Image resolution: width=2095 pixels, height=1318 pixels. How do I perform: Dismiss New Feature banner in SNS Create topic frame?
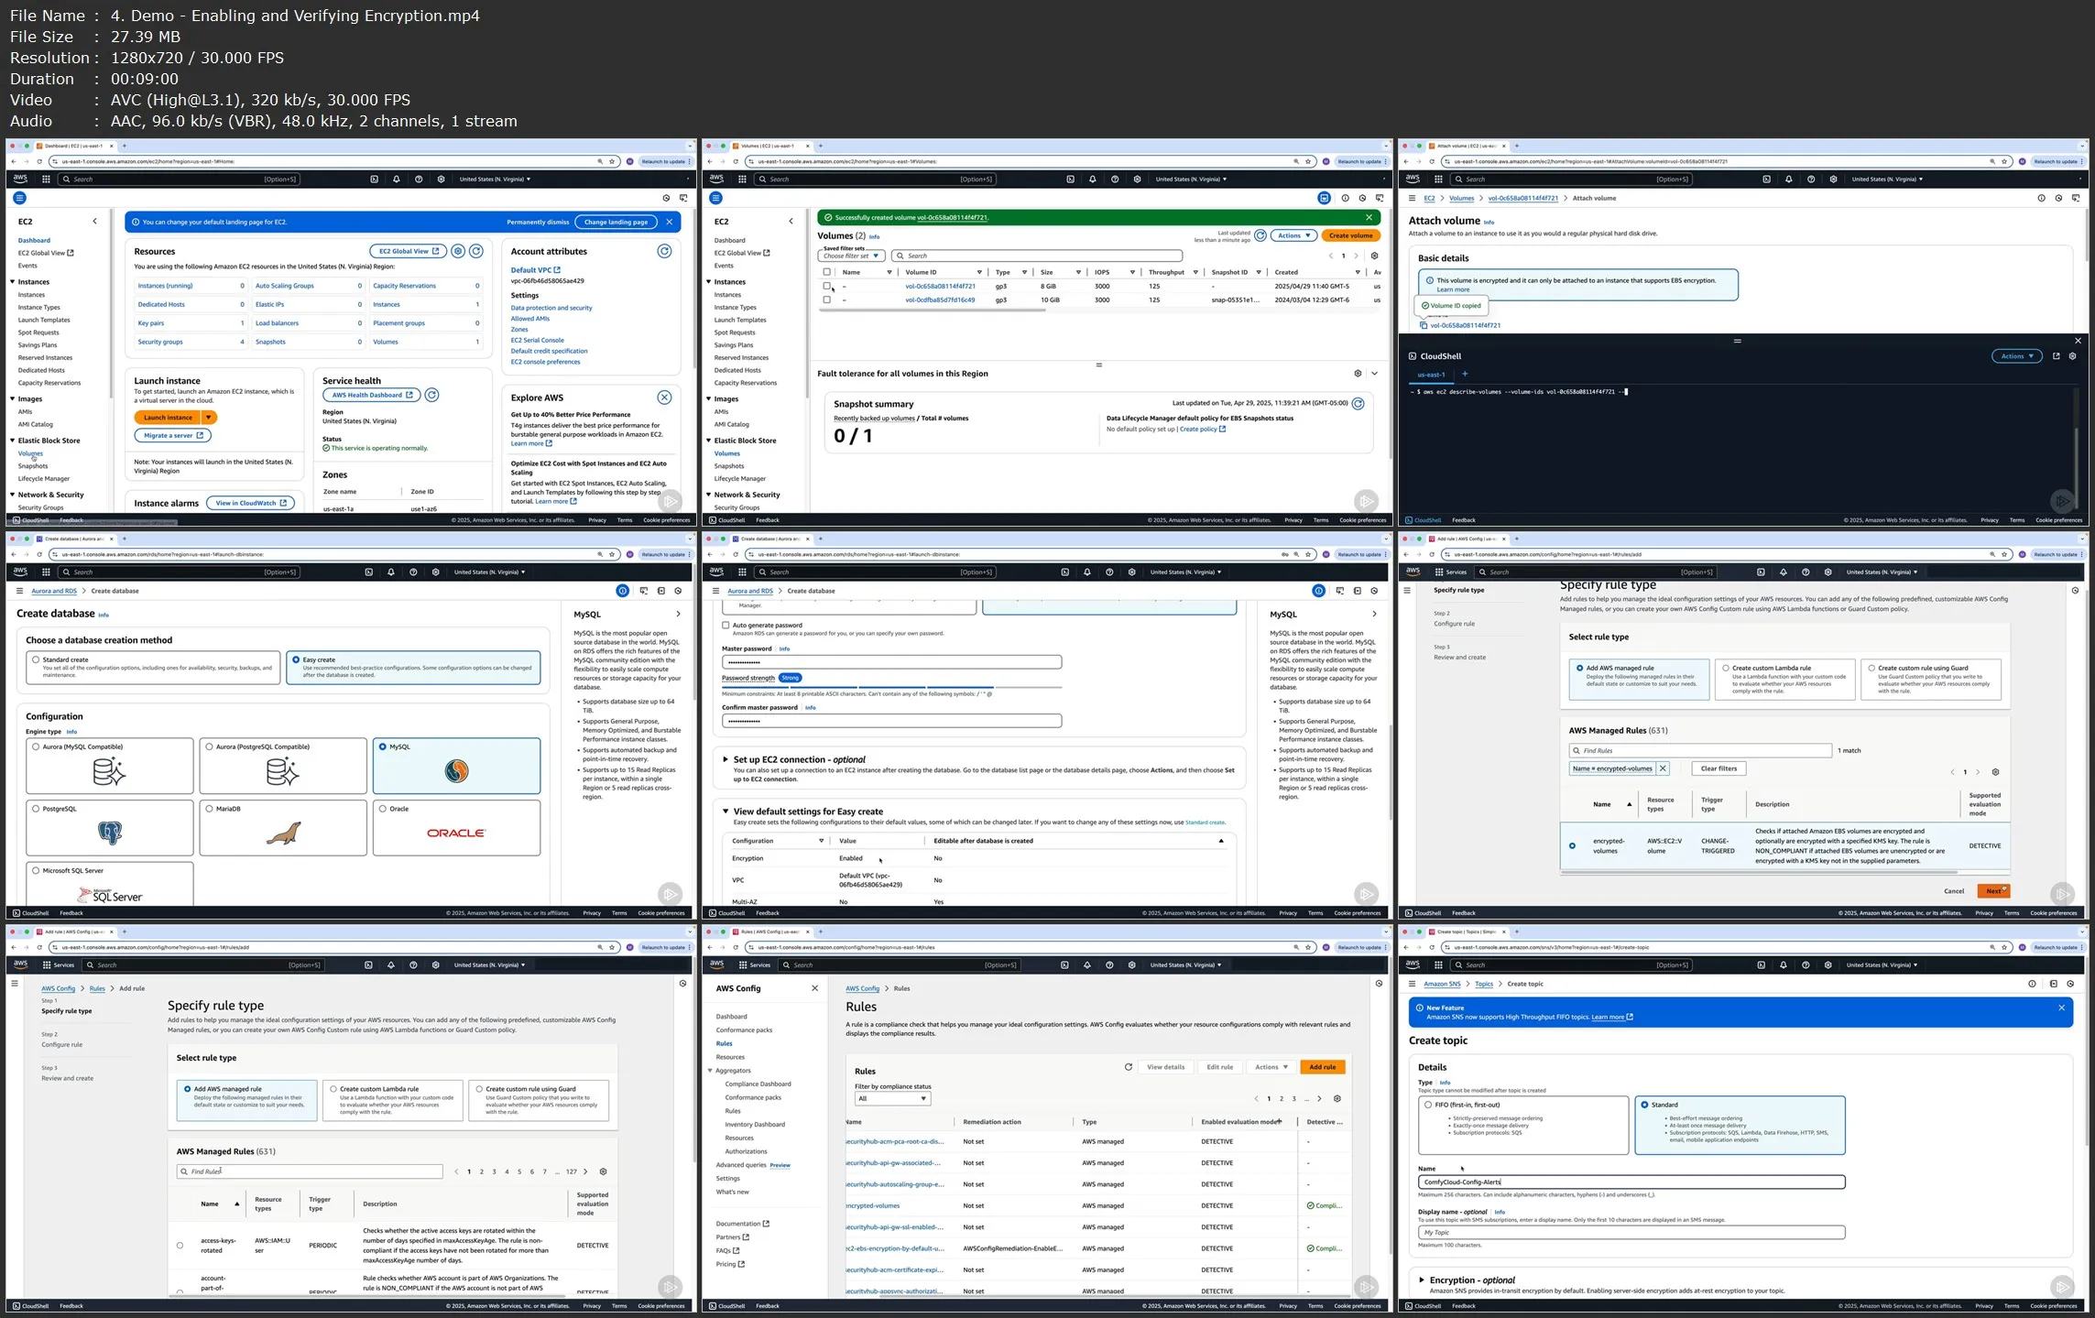pyautogui.click(x=2062, y=1008)
